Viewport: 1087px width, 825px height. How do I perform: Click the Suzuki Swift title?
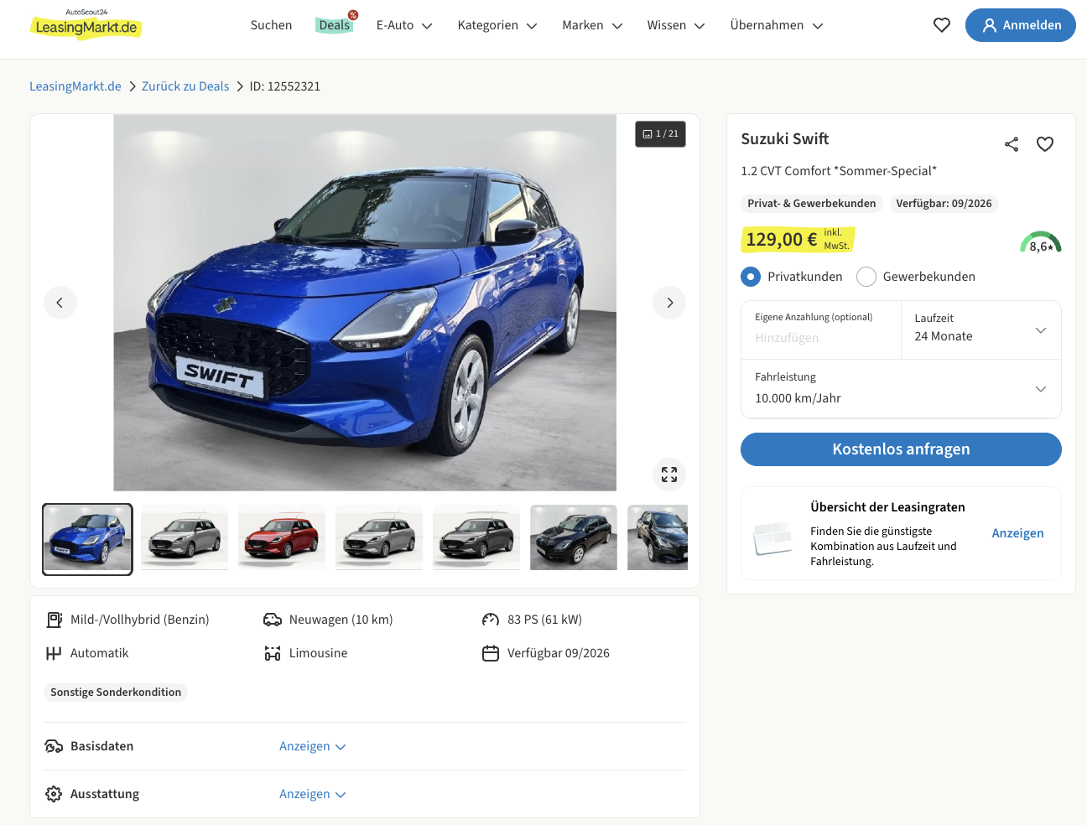(x=785, y=139)
